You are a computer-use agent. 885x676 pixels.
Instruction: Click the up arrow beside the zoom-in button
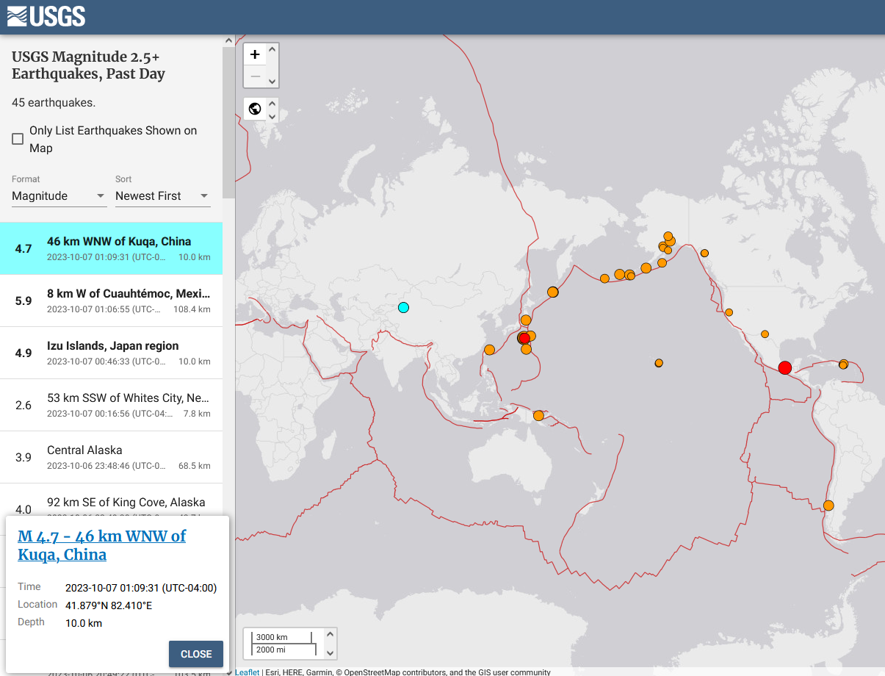272,49
